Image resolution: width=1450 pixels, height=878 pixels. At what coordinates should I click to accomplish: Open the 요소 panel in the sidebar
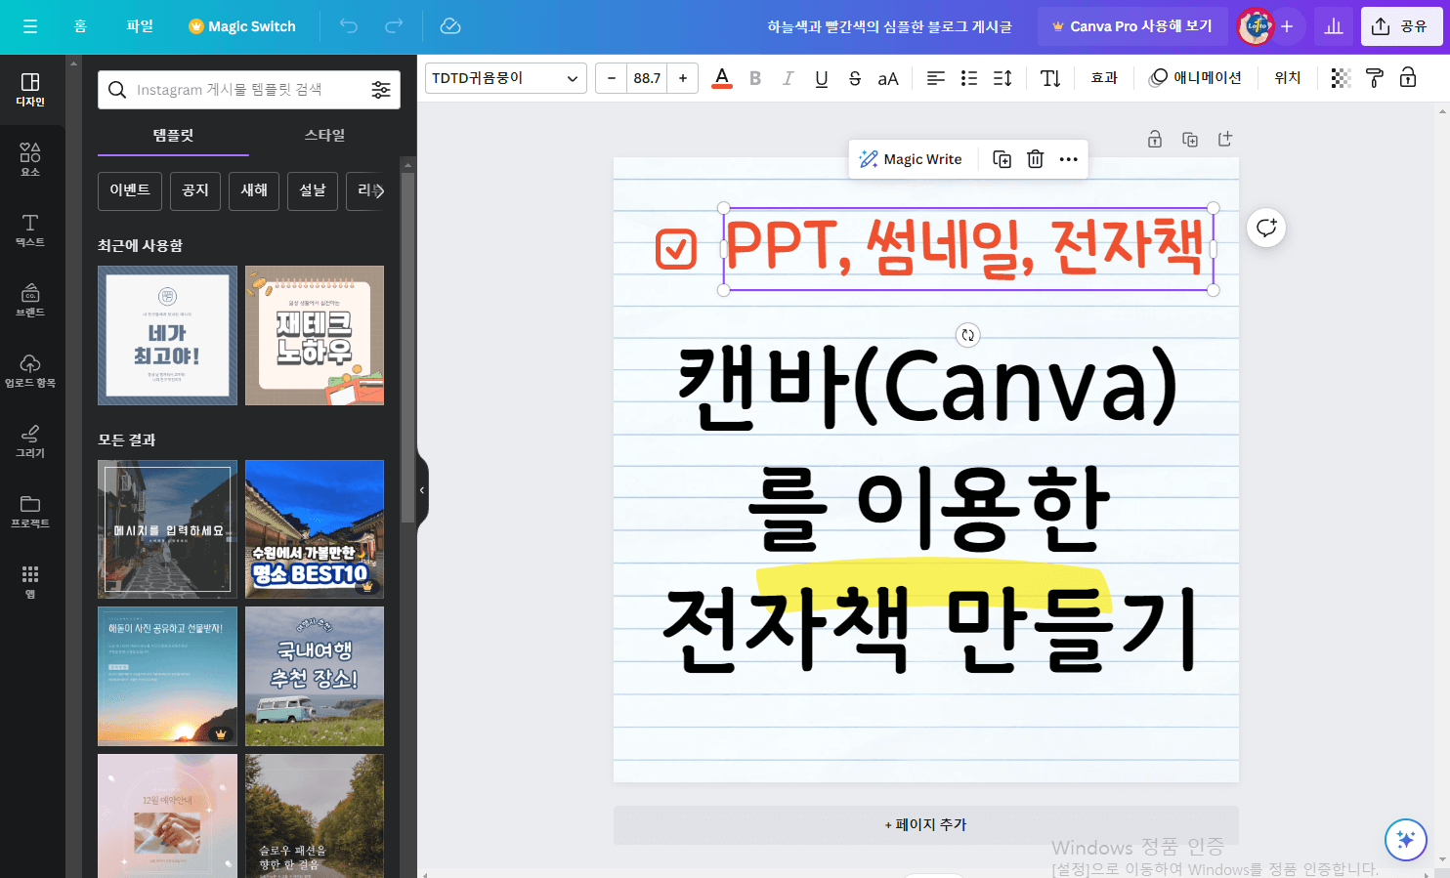click(29, 158)
